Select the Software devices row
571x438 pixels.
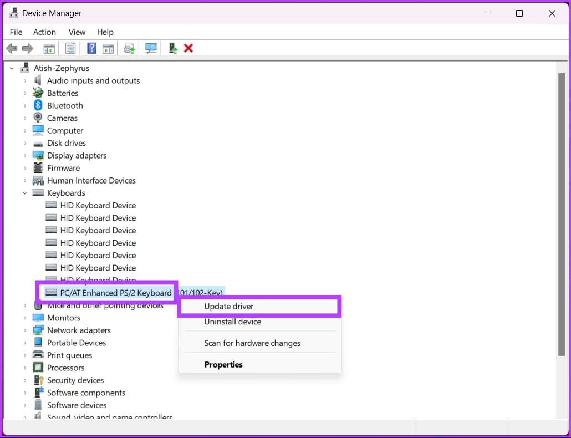click(x=77, y=405)
